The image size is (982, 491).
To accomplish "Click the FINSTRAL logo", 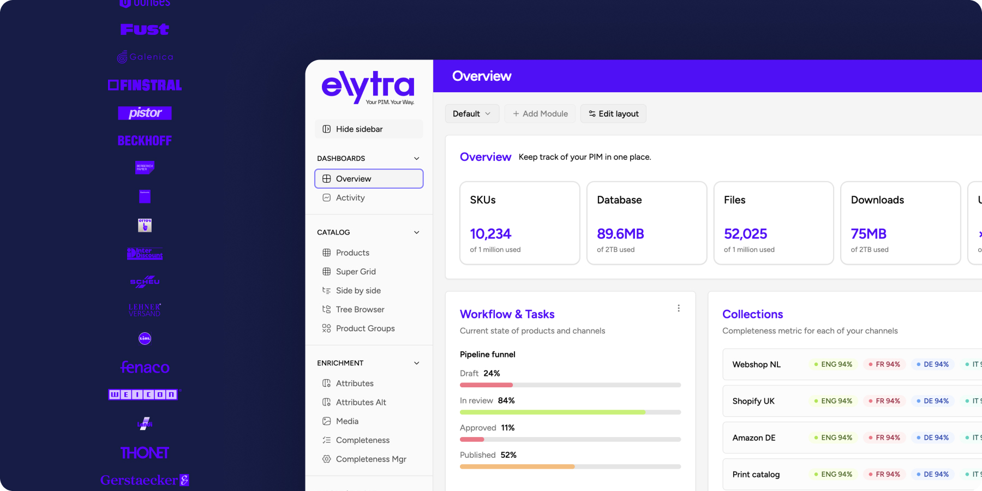I will tap(145, 85).
